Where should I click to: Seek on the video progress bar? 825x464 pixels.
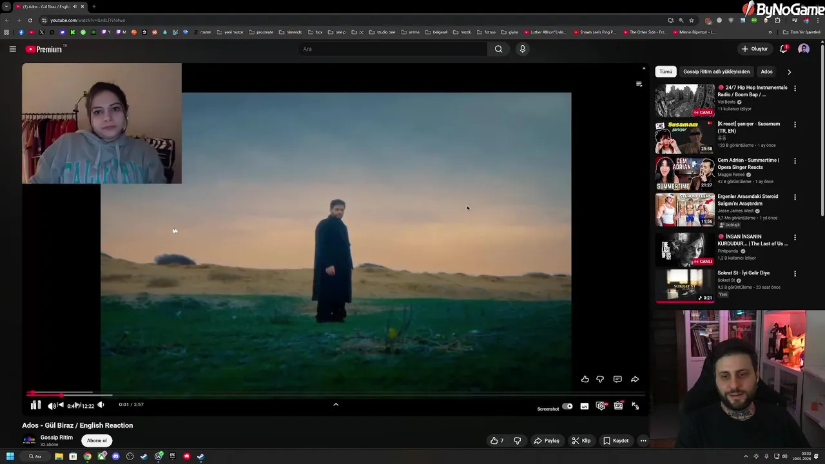(x=335, y=394)
